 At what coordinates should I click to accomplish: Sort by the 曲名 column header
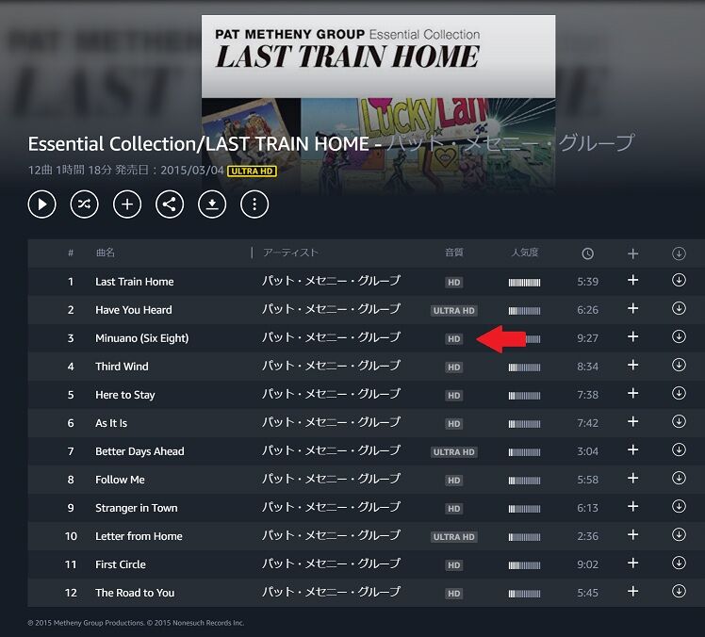tap(106, 253)
